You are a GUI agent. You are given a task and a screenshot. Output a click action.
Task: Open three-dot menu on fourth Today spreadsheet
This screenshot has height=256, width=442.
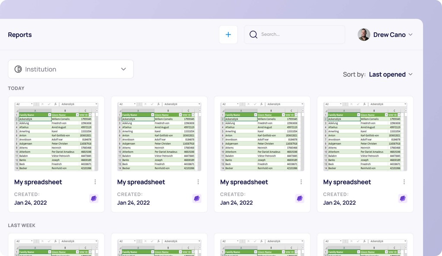(404, 182)
